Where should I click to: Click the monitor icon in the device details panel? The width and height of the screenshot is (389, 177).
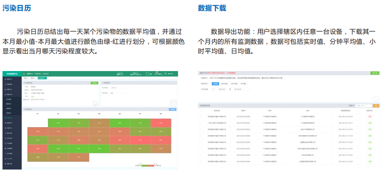point(95,103)
